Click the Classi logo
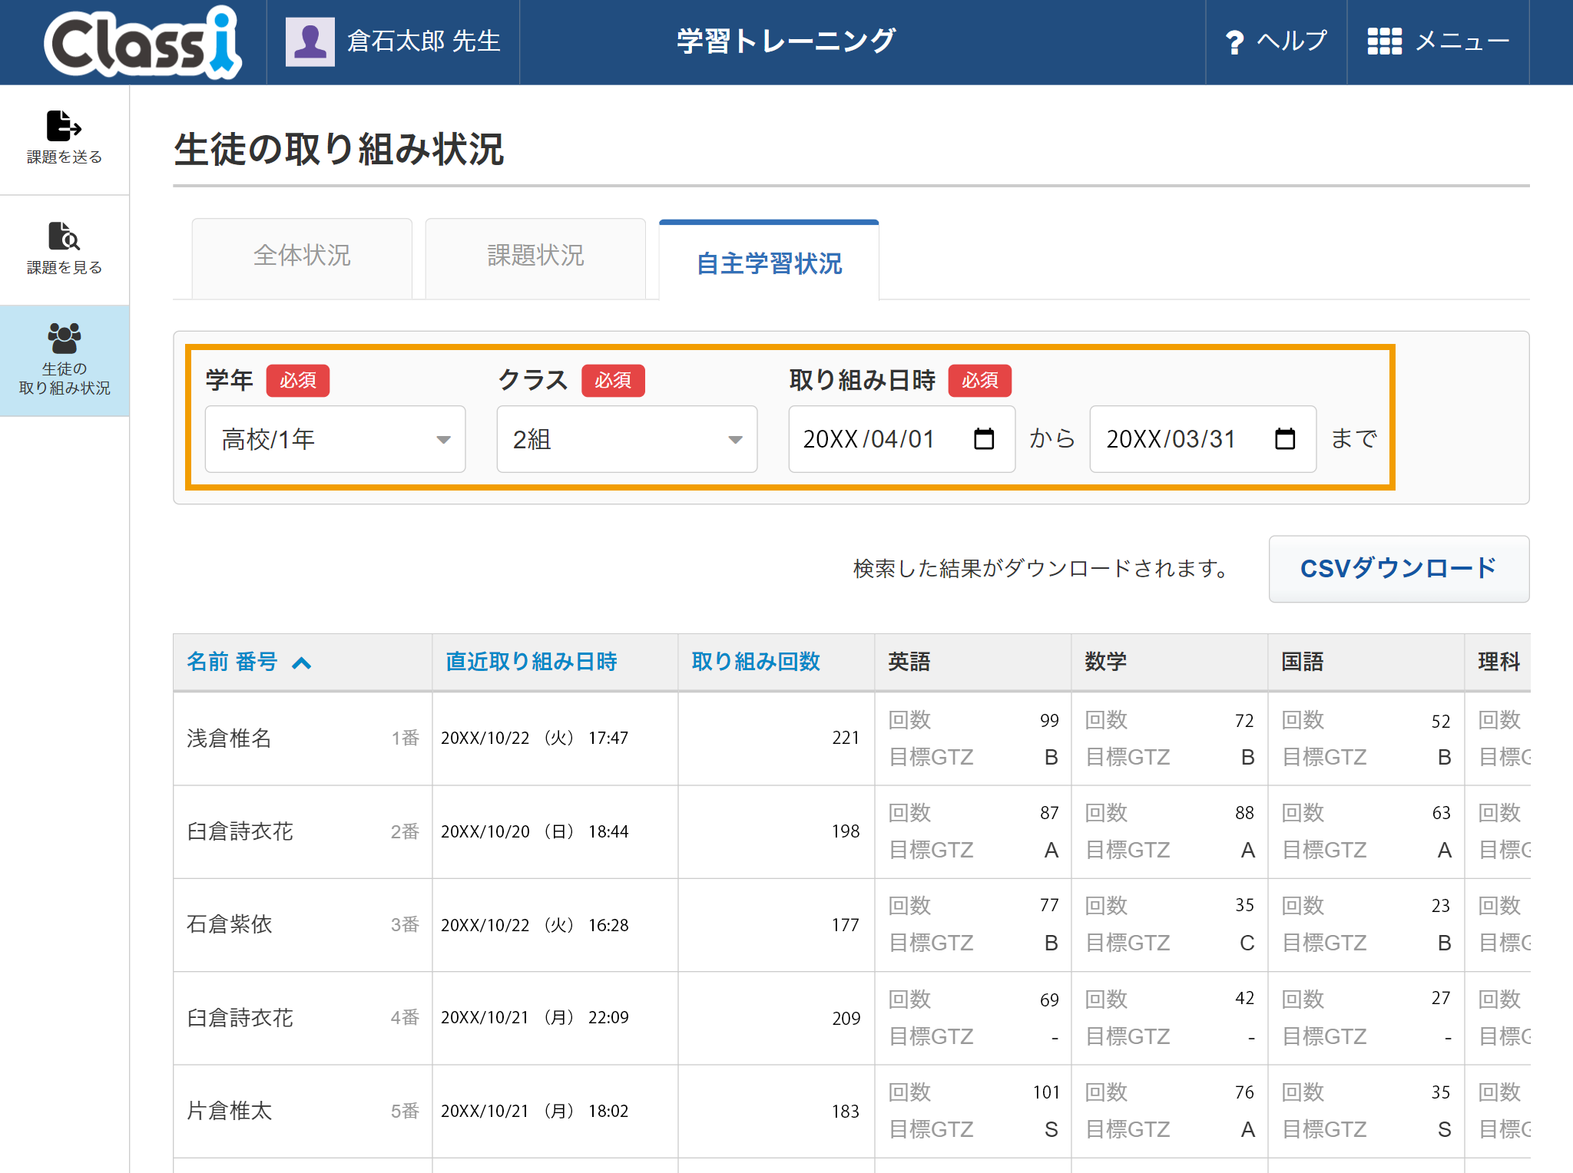Image resolution: width=1573 pixels, height=1173 pixels. pyautogui.click(x=143, y=42)
